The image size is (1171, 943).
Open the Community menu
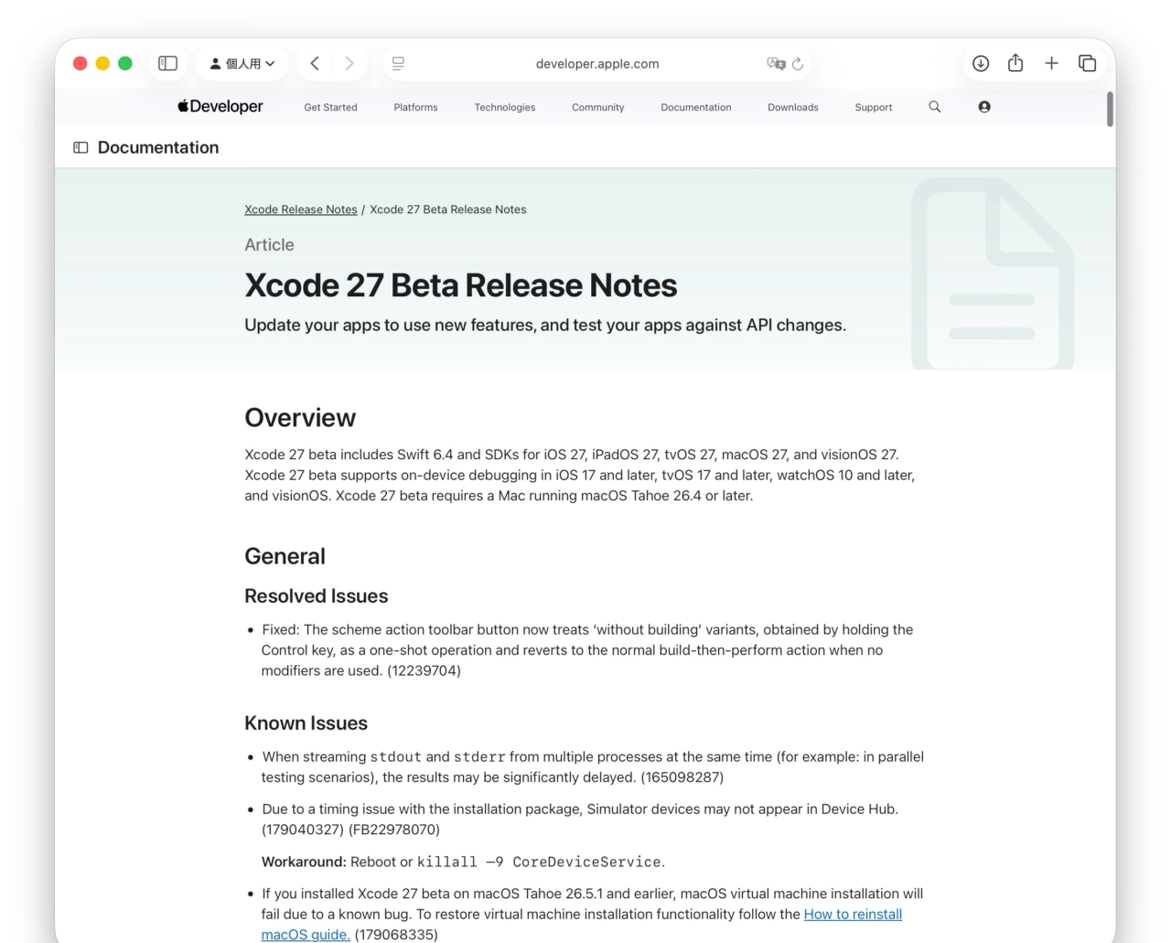[x=598, y=107]
